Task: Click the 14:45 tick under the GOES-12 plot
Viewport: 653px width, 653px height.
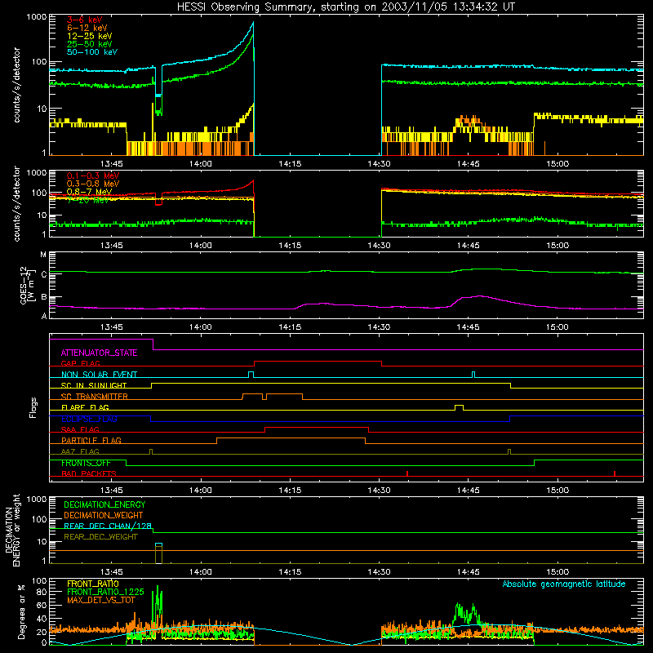Action: [468, 327]
